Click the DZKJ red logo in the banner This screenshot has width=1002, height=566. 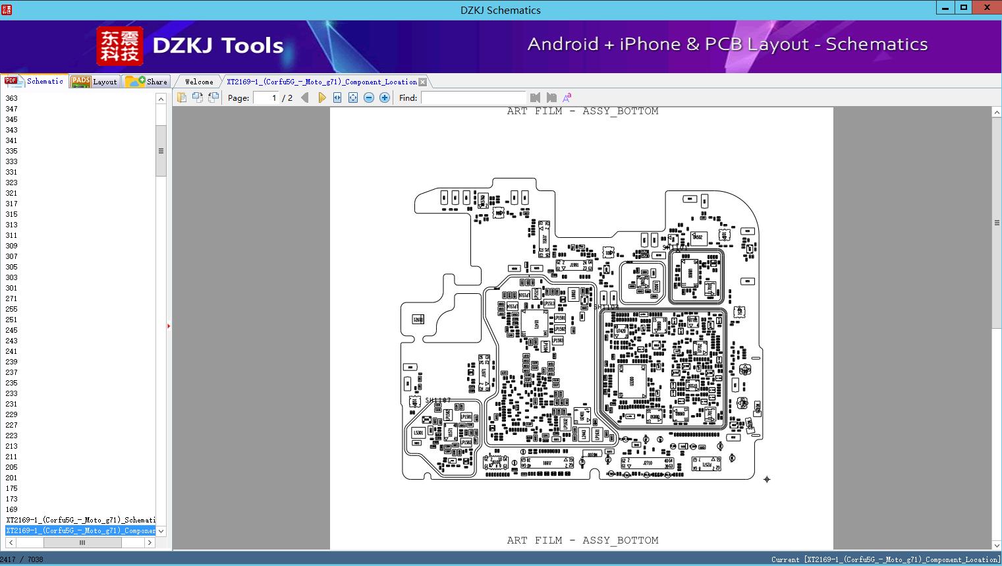pyautogui.click(x=120, y=46)
